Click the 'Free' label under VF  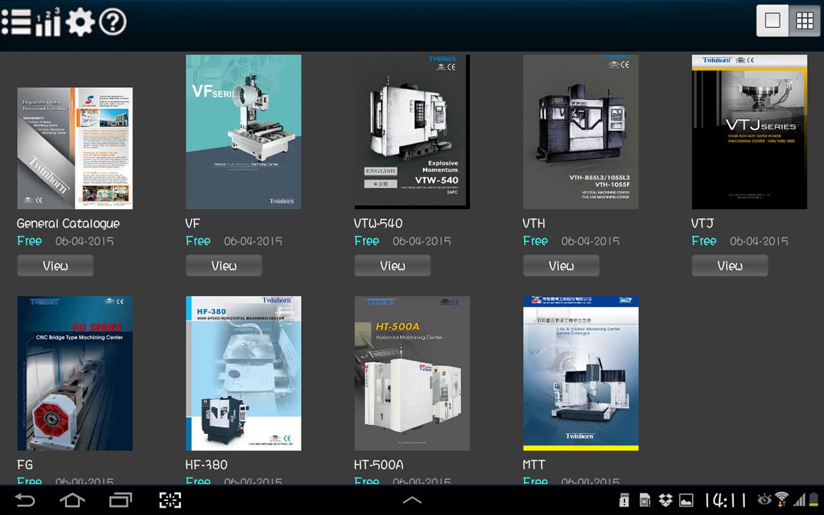[198, 241]
